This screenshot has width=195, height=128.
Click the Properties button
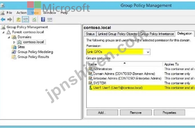point(170,113)
